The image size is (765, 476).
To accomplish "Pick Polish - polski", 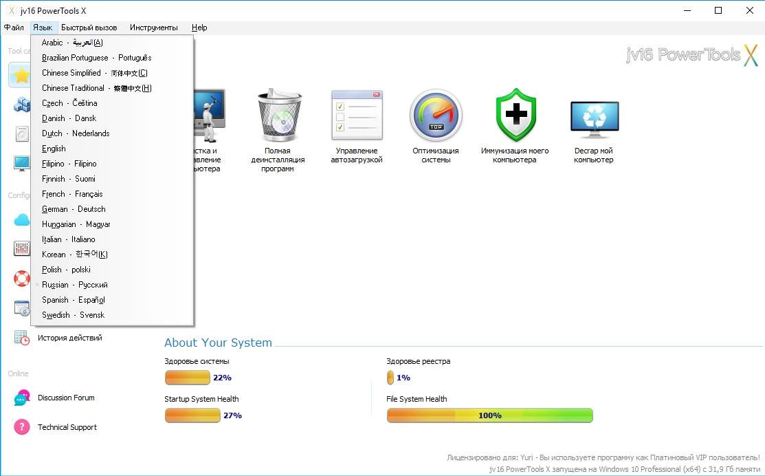I will pos(112,270).
